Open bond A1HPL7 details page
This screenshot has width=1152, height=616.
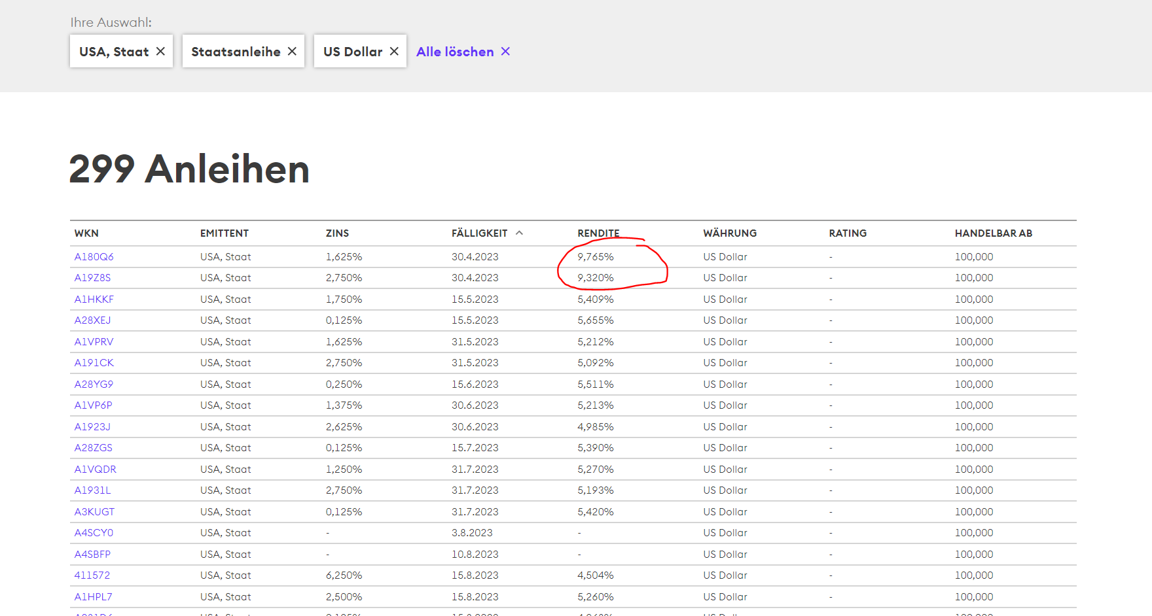93,597
